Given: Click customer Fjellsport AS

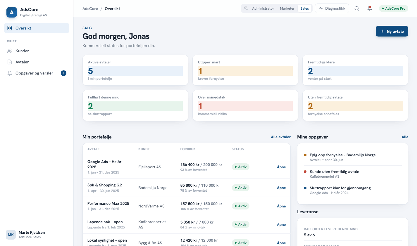Looking at the screenshot, I should tap(150, 167).
